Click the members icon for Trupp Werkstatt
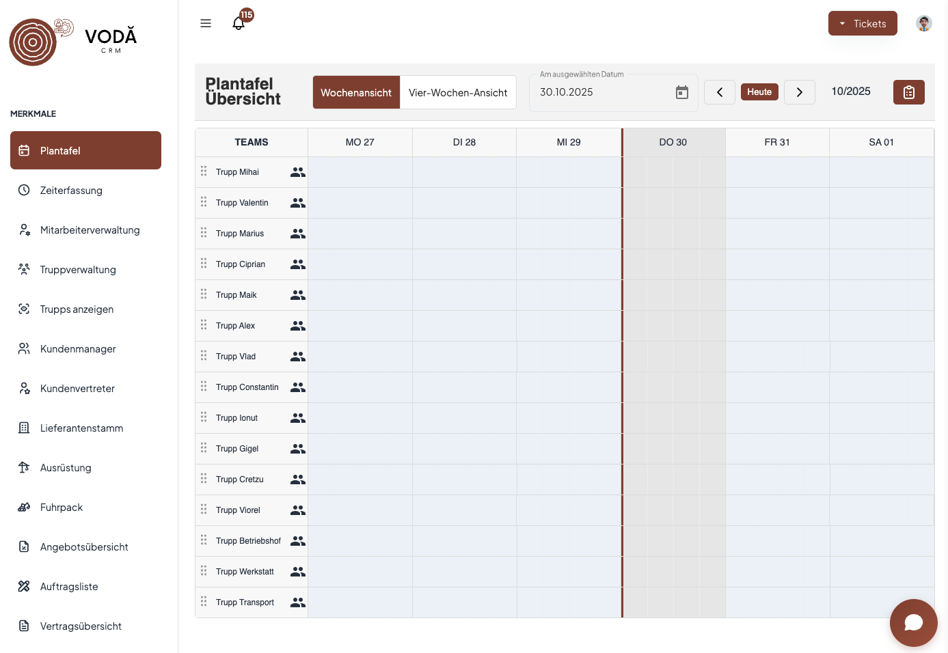 click(x=298, y=572)
